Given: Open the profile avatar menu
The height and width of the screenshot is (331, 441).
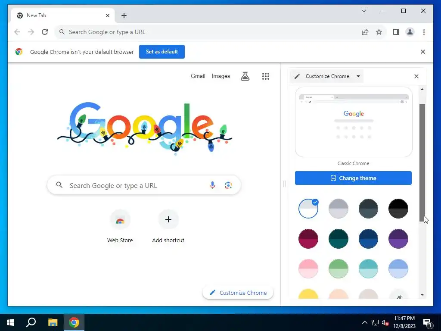Looking at the screenshot, I should pyautogui.click(x=410, y=32).
